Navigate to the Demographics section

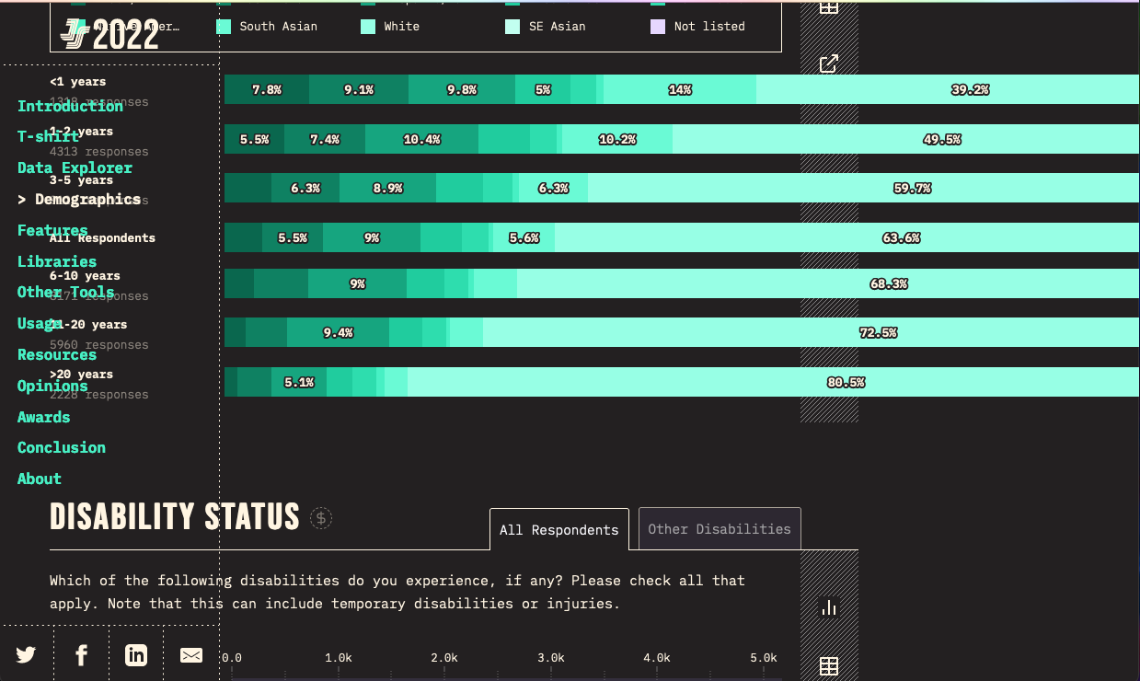(79, 199)
